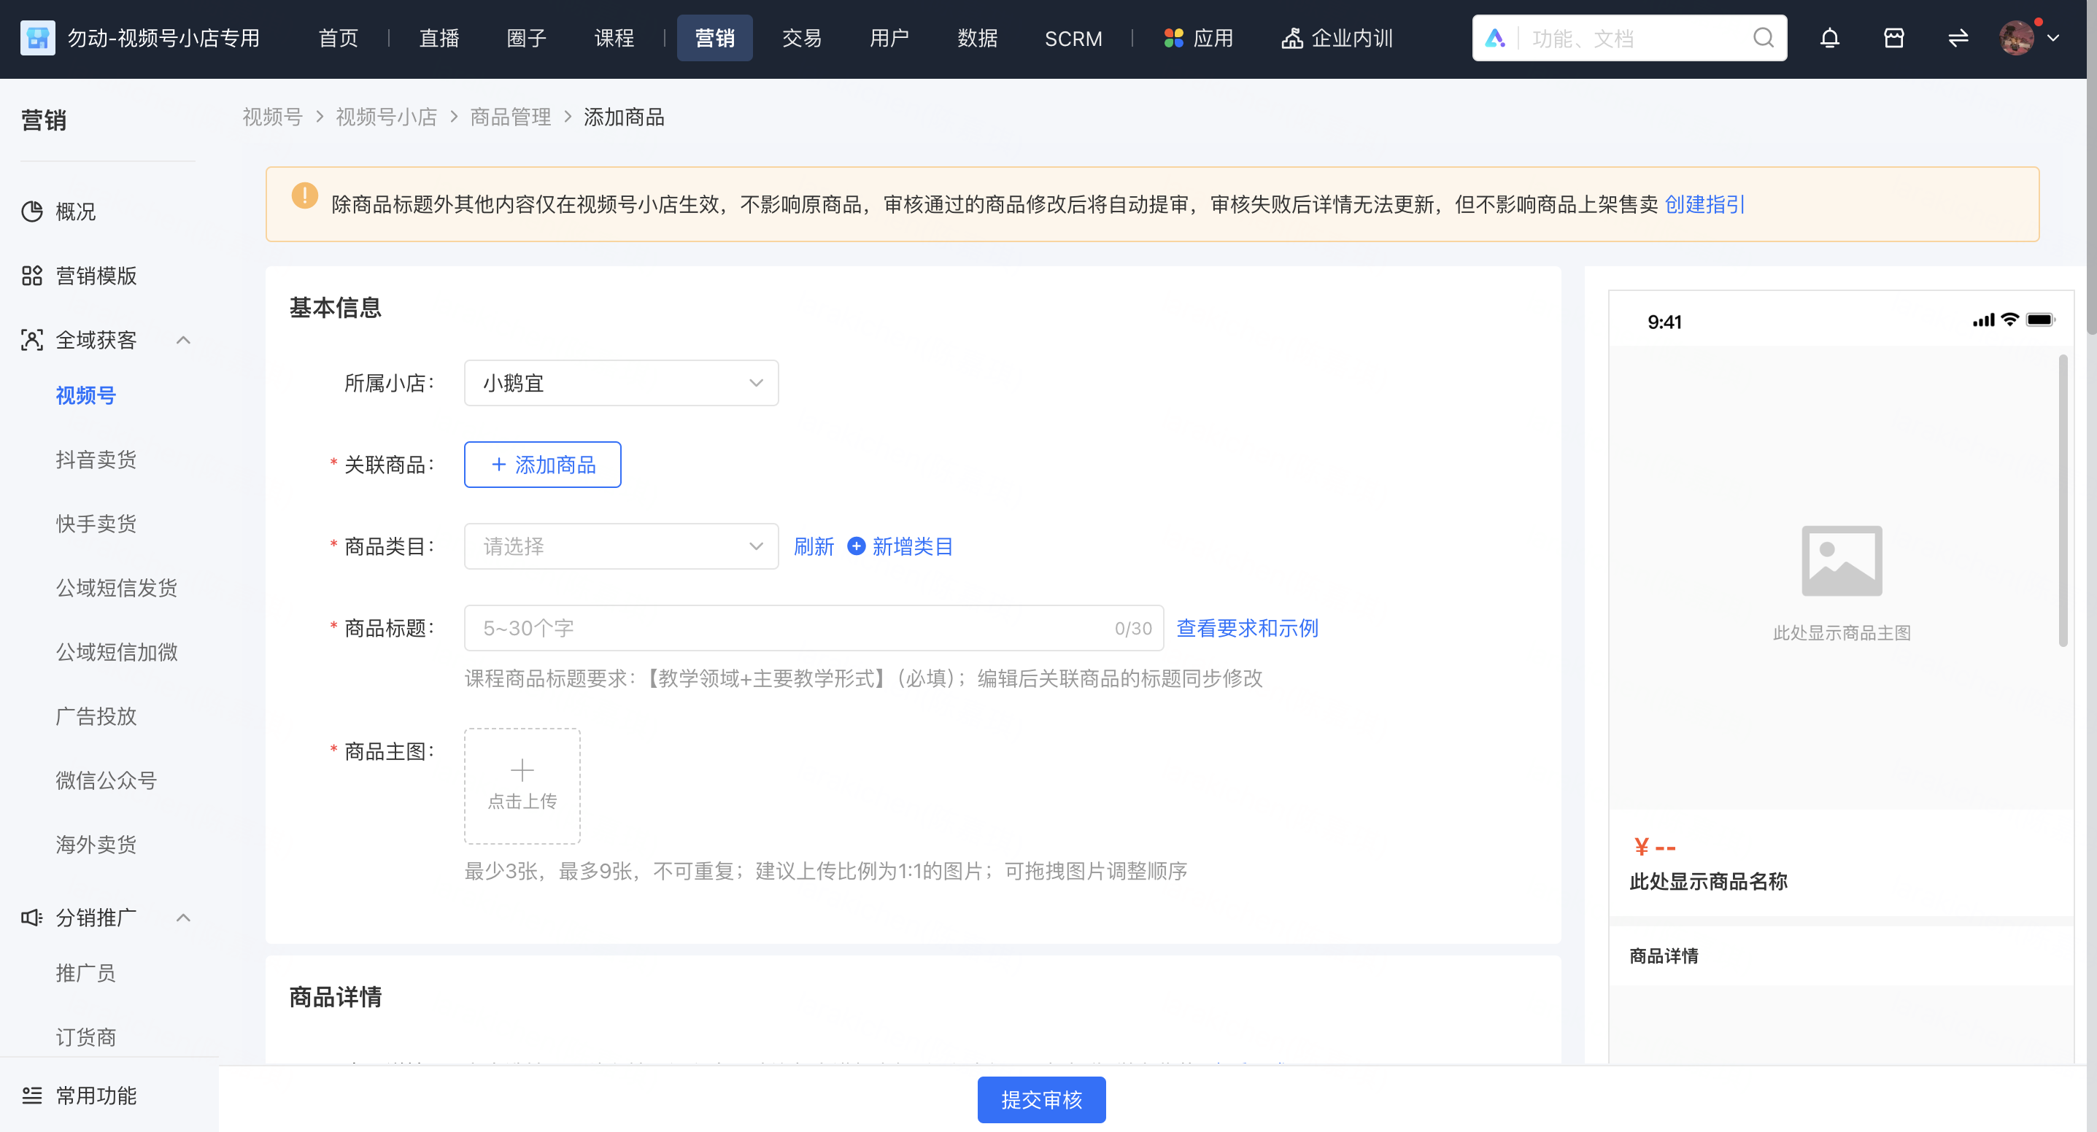The image size is (2097, 1132).
Task: Click the phone preview scrollbar
Action: (x=2062, y=500)
